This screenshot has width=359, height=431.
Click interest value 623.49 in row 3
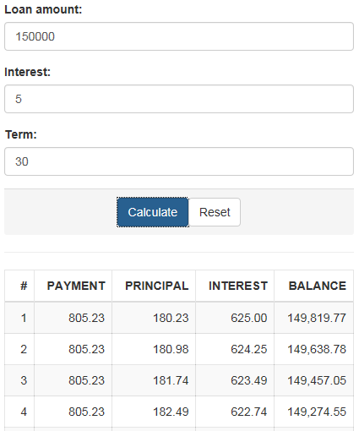[x=249, y=380]
